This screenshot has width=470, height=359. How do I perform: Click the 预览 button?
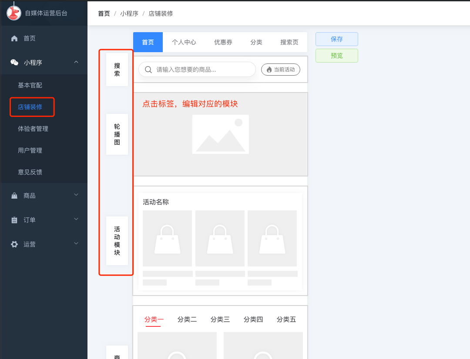click(x=336, y=56)
